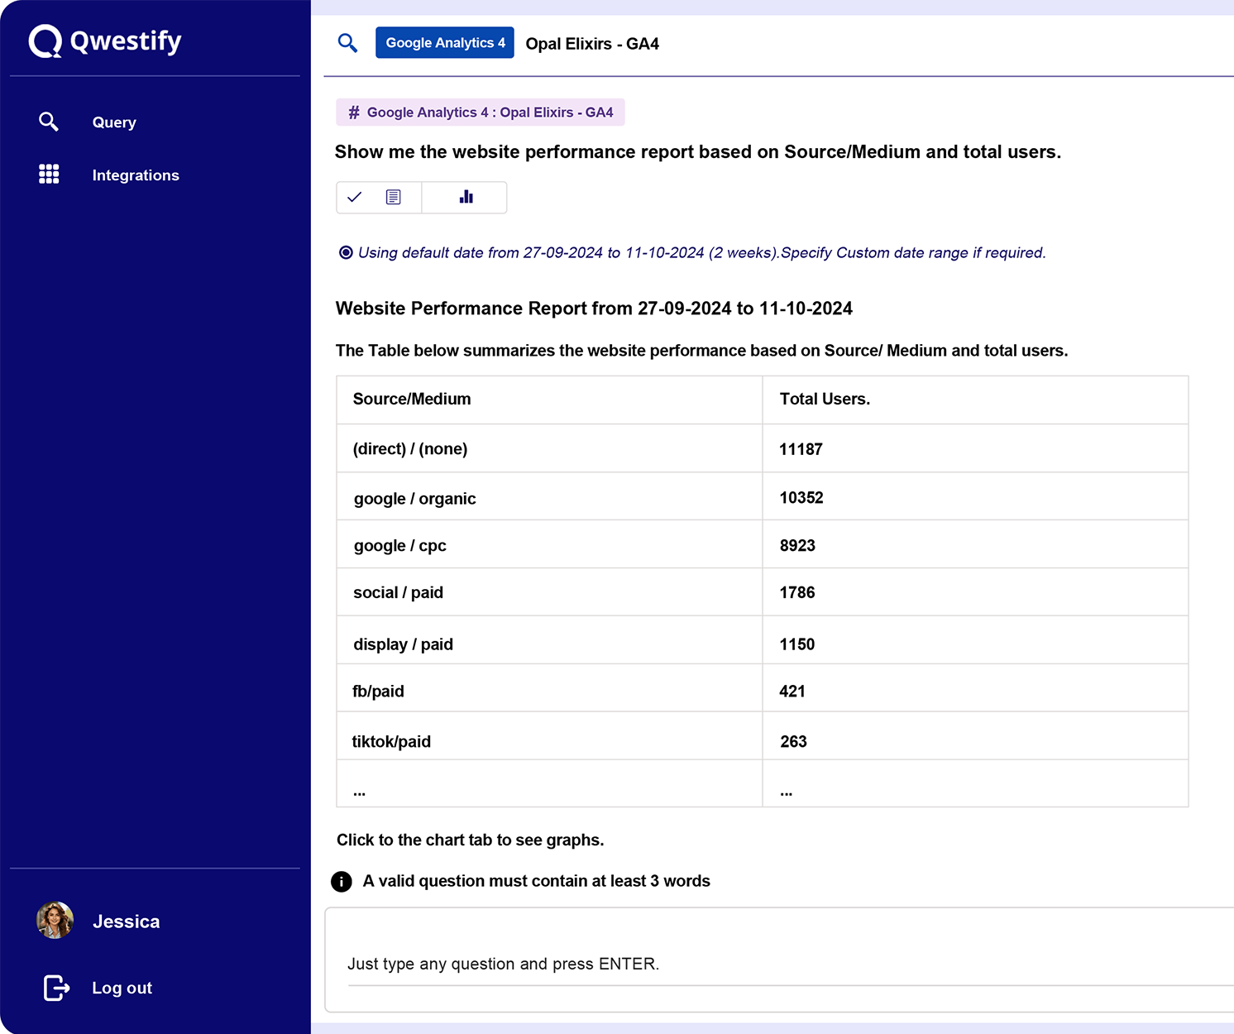The image size is (1234, 1034).
Task: Switch to the bar chart tab icon
Action: 466,198
